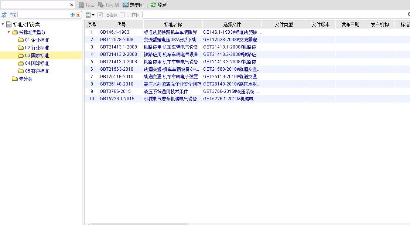Click standard name 机械电气安全机械电气设备

(172, 99)
